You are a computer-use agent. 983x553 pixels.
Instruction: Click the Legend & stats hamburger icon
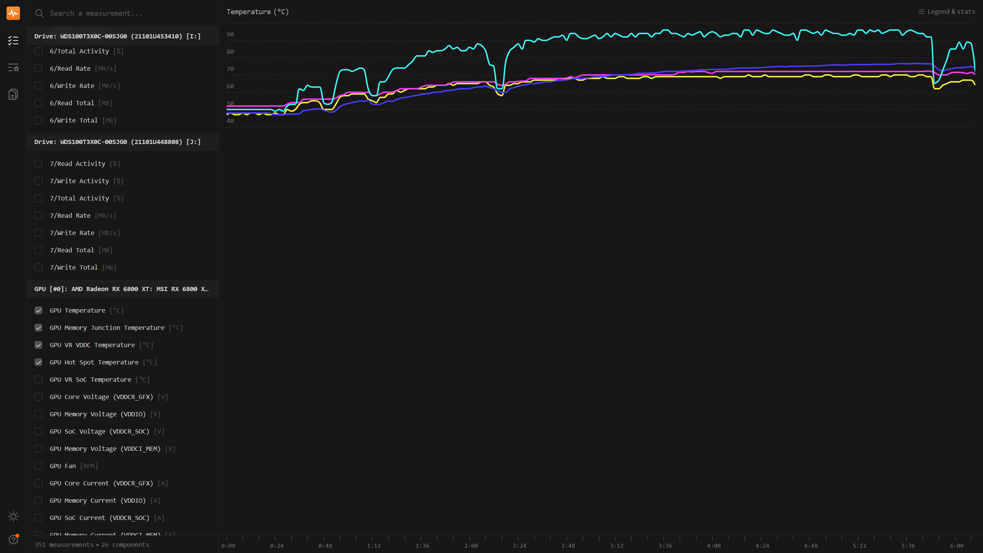click(921, 12)
